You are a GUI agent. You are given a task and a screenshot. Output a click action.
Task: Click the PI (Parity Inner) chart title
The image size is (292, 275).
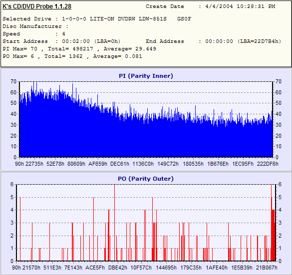146,76
